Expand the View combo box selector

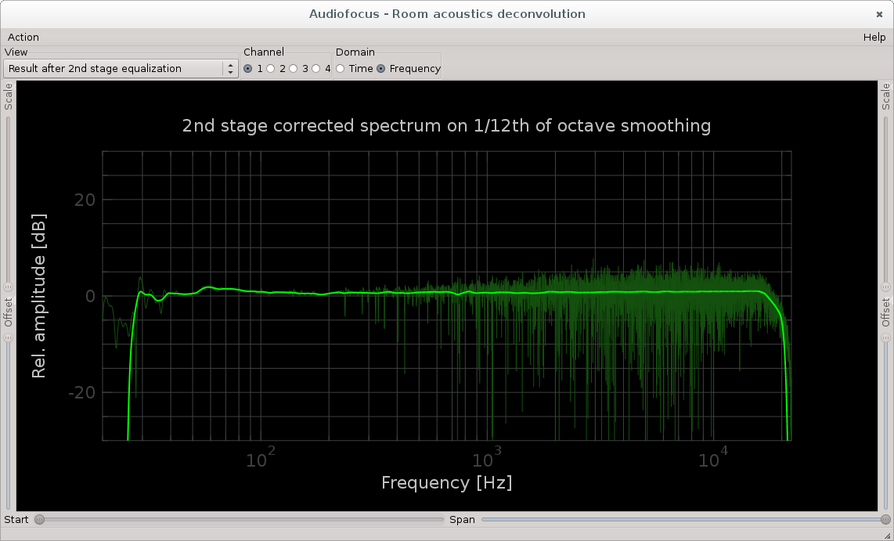click(121, 68)
